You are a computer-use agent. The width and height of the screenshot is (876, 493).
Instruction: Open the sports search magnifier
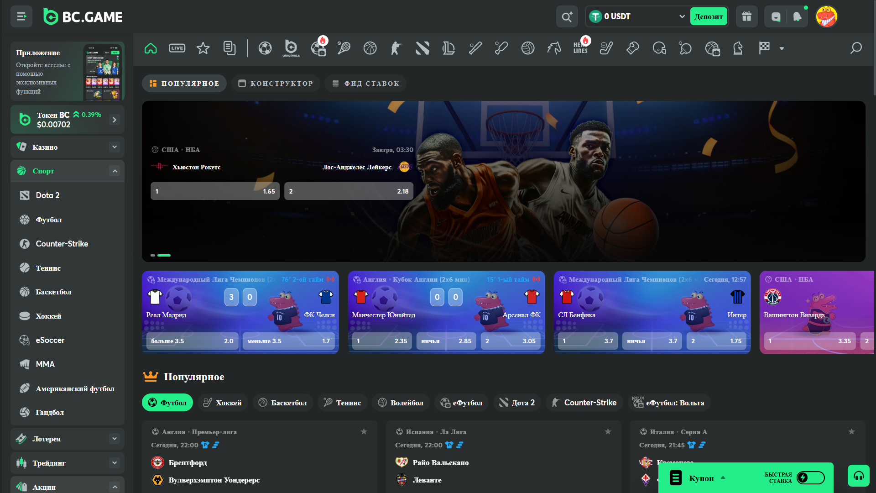point(856,48)
